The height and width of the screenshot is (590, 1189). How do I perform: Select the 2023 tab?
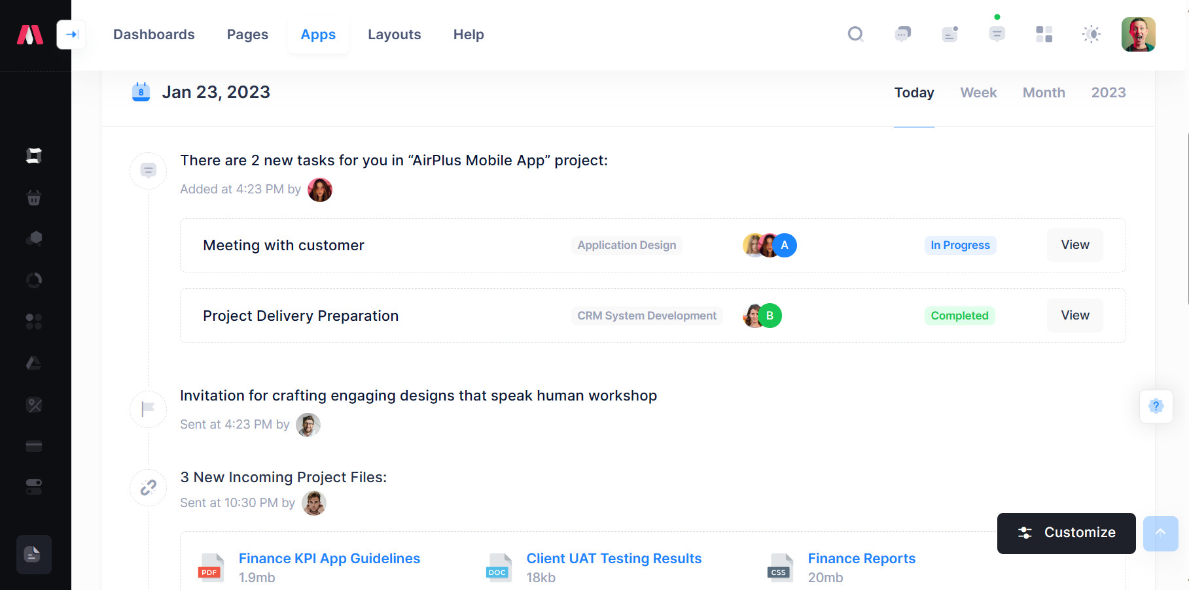pyautogui.click(x=1108, y=93)
